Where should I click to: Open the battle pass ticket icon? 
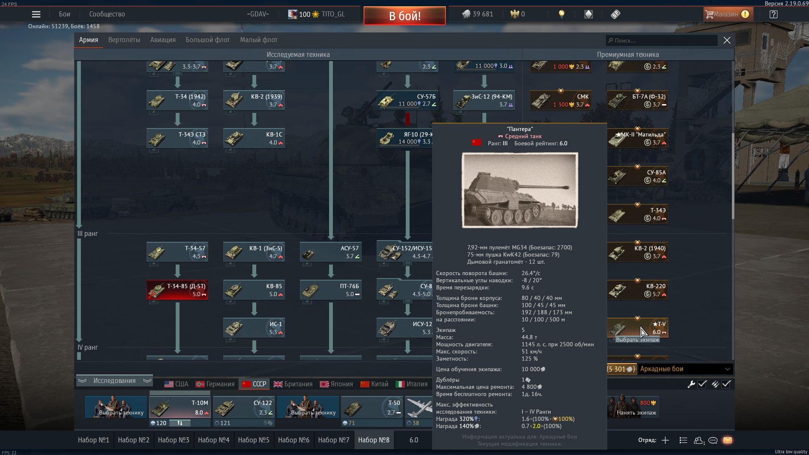pos(616,14)
